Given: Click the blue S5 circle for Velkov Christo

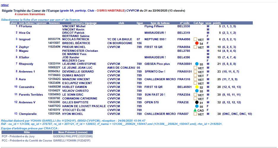Looking at the screenshot, I should click(197, 91).
